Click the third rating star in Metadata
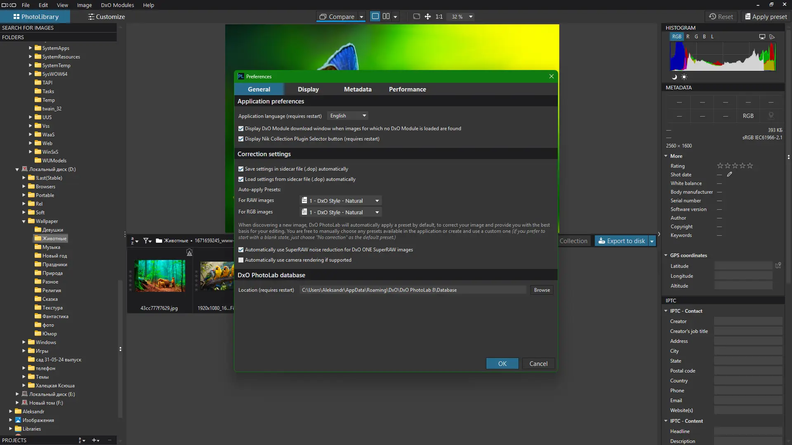The width and height of the screenshot is (792, 445). pyautogui.click(x=736, y=166)
